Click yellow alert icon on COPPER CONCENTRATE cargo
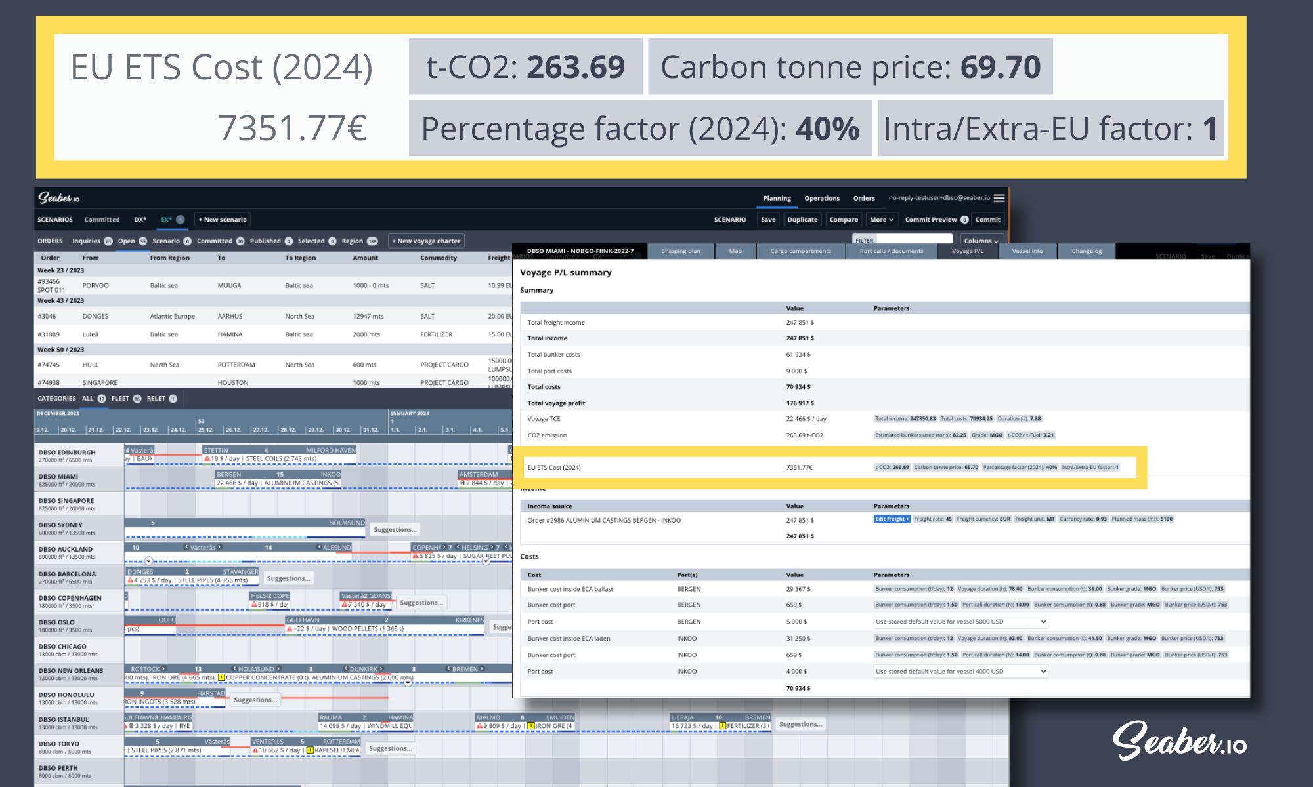 coord(221,677)
